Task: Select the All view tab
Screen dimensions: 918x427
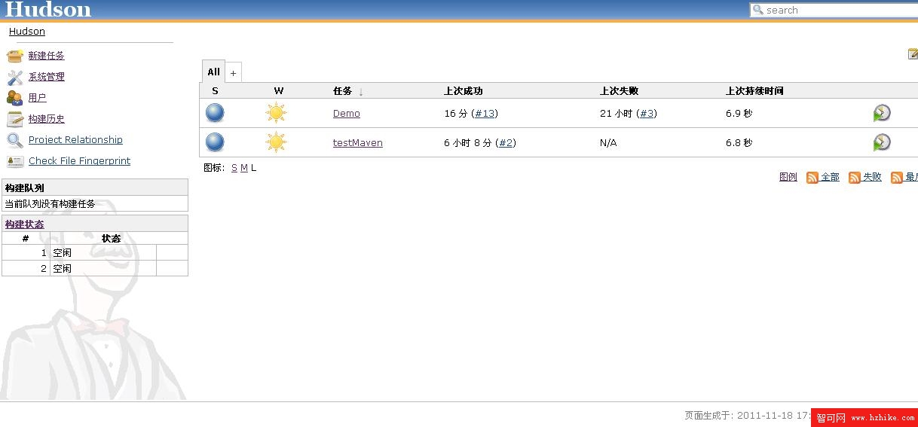Action: [x=213, y=72]
